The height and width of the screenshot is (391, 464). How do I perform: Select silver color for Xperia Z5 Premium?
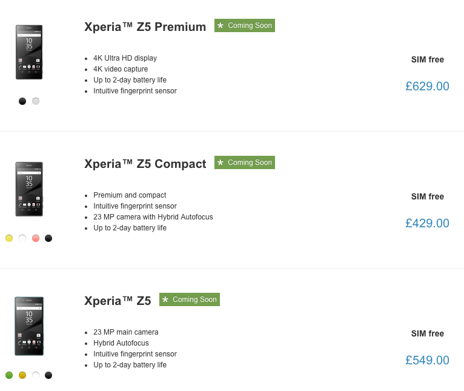(36, 101)
